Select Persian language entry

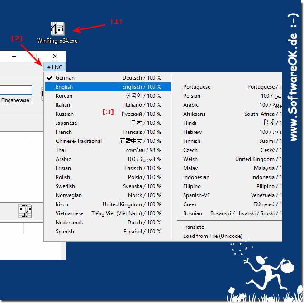(x=227, y=96)
